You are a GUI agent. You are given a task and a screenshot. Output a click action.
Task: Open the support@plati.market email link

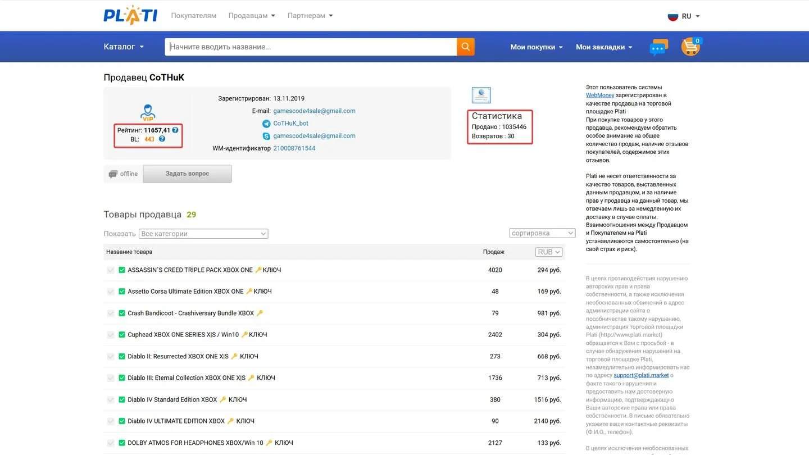click(641, 375)
